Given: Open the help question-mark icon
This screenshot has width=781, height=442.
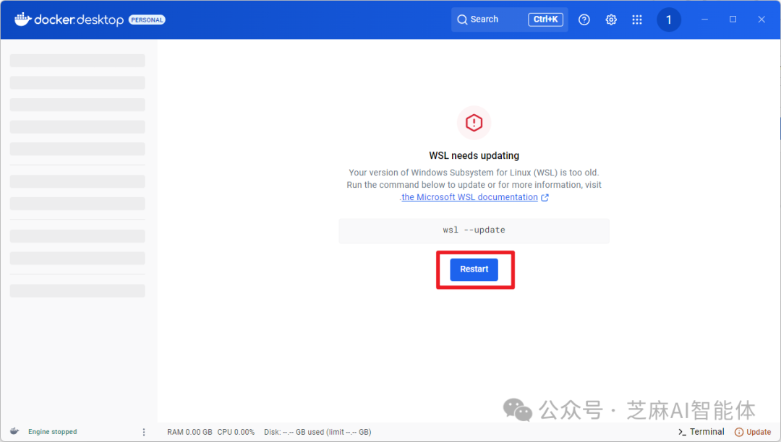Looking at the screenshot, I should (584, 20).
